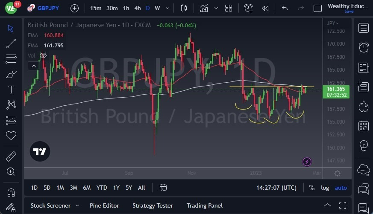Open the indicators menu

pos(204,8)
